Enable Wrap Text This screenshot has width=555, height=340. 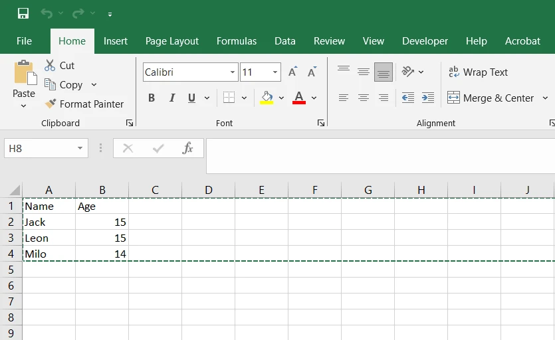[x=479, y=72]
